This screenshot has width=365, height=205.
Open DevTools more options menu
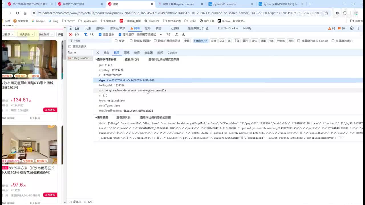(358, 28)
